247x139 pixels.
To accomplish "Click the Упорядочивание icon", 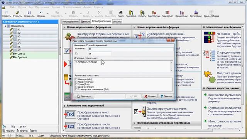I will point(209,56).
